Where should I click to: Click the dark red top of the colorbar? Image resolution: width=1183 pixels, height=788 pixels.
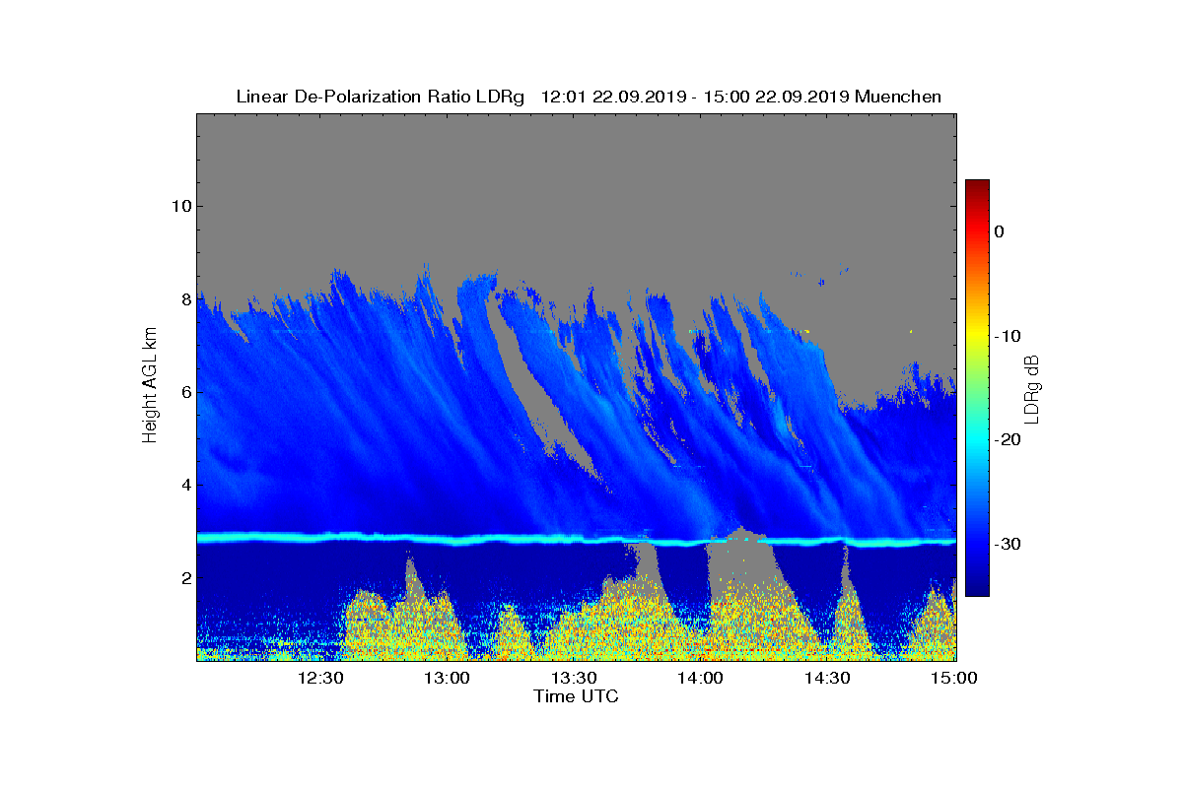977,185
